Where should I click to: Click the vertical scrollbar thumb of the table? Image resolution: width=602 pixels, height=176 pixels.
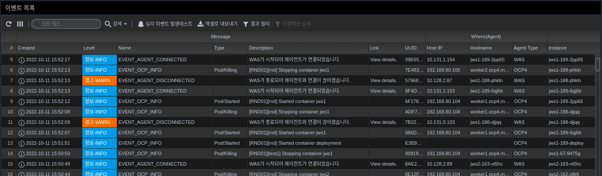click(598, 64)
